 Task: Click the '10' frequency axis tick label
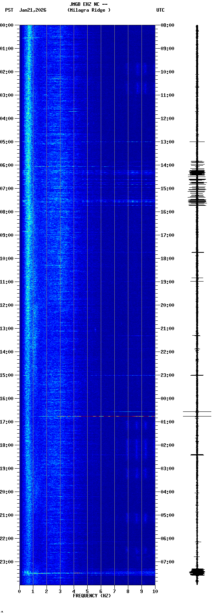(155, 591)
